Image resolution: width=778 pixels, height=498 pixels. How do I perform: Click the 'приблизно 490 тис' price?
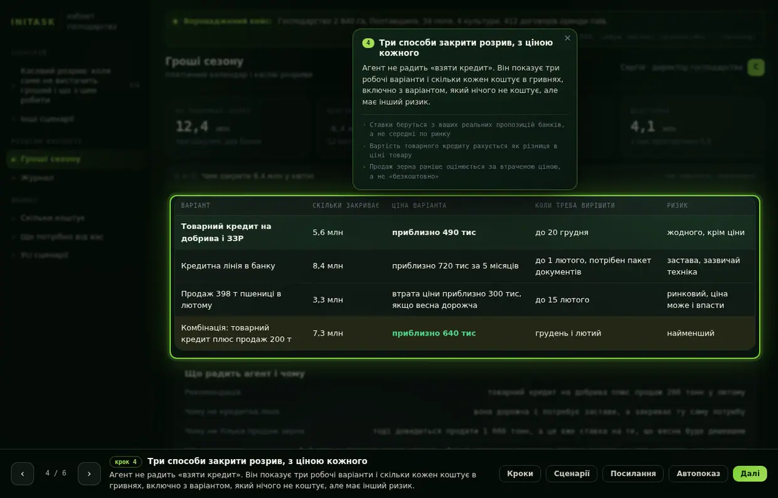pos(434,233)
